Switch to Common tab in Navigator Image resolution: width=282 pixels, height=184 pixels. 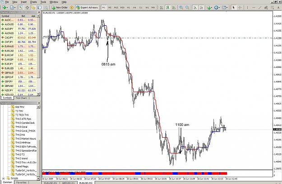(8, 182)
